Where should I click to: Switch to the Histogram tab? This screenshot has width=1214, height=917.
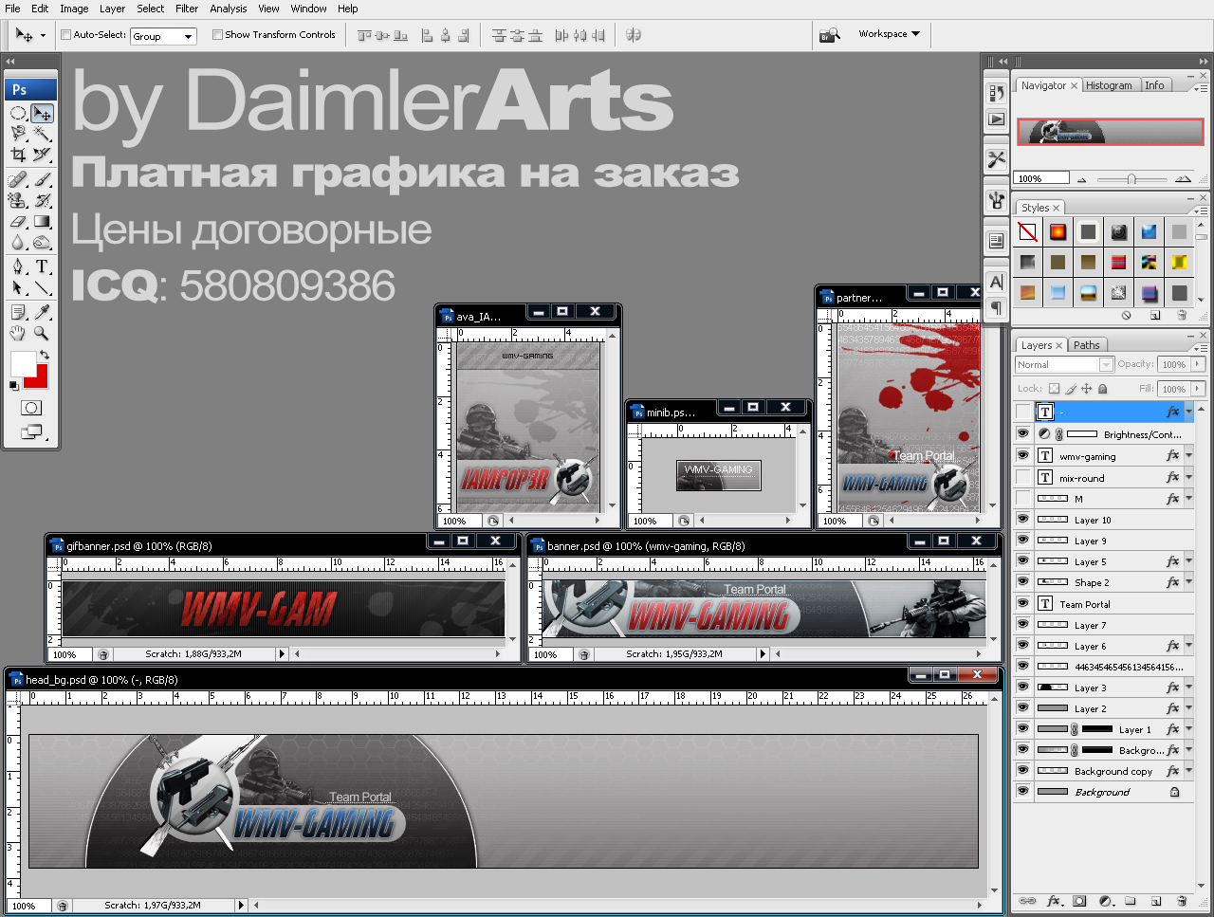pos(1109,85)
